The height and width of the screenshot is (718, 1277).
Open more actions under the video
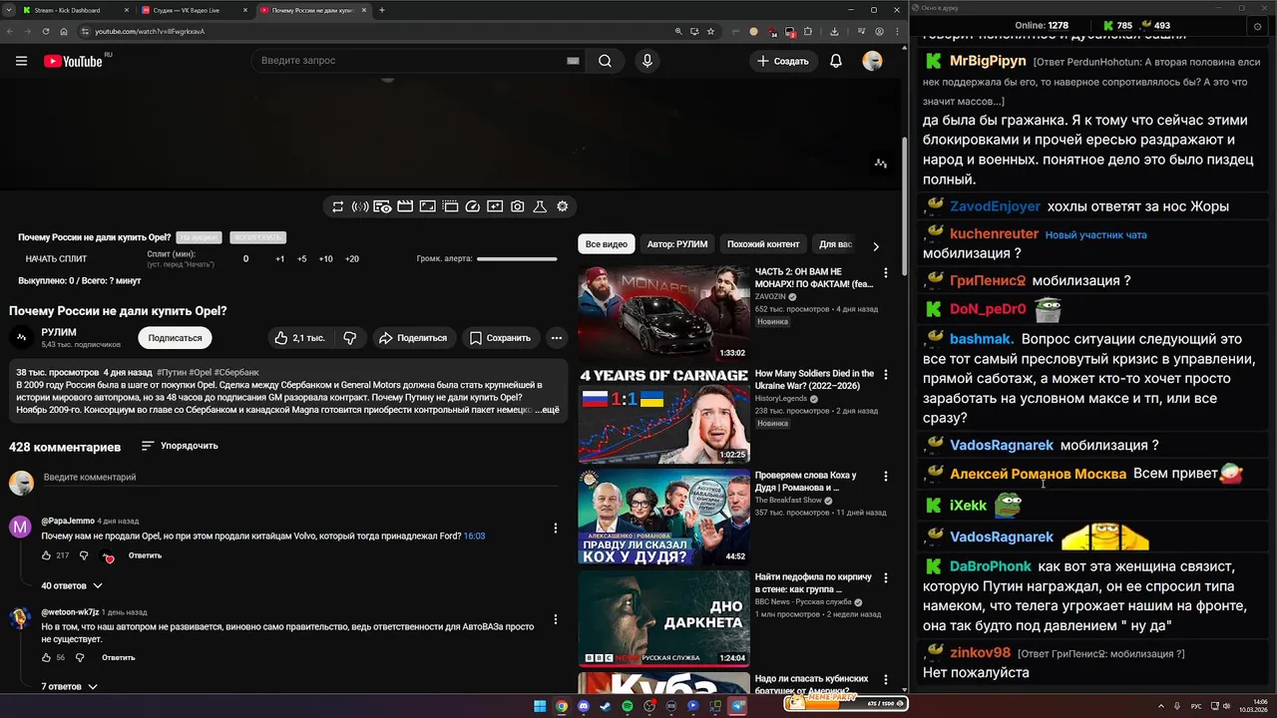point(557,338)
